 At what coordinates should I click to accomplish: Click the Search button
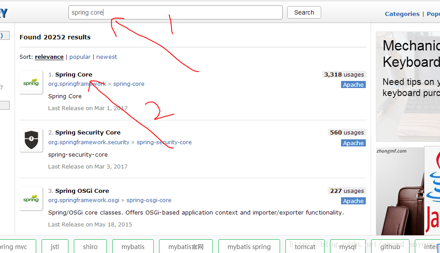pyautogui.click(x=304, y=12)
